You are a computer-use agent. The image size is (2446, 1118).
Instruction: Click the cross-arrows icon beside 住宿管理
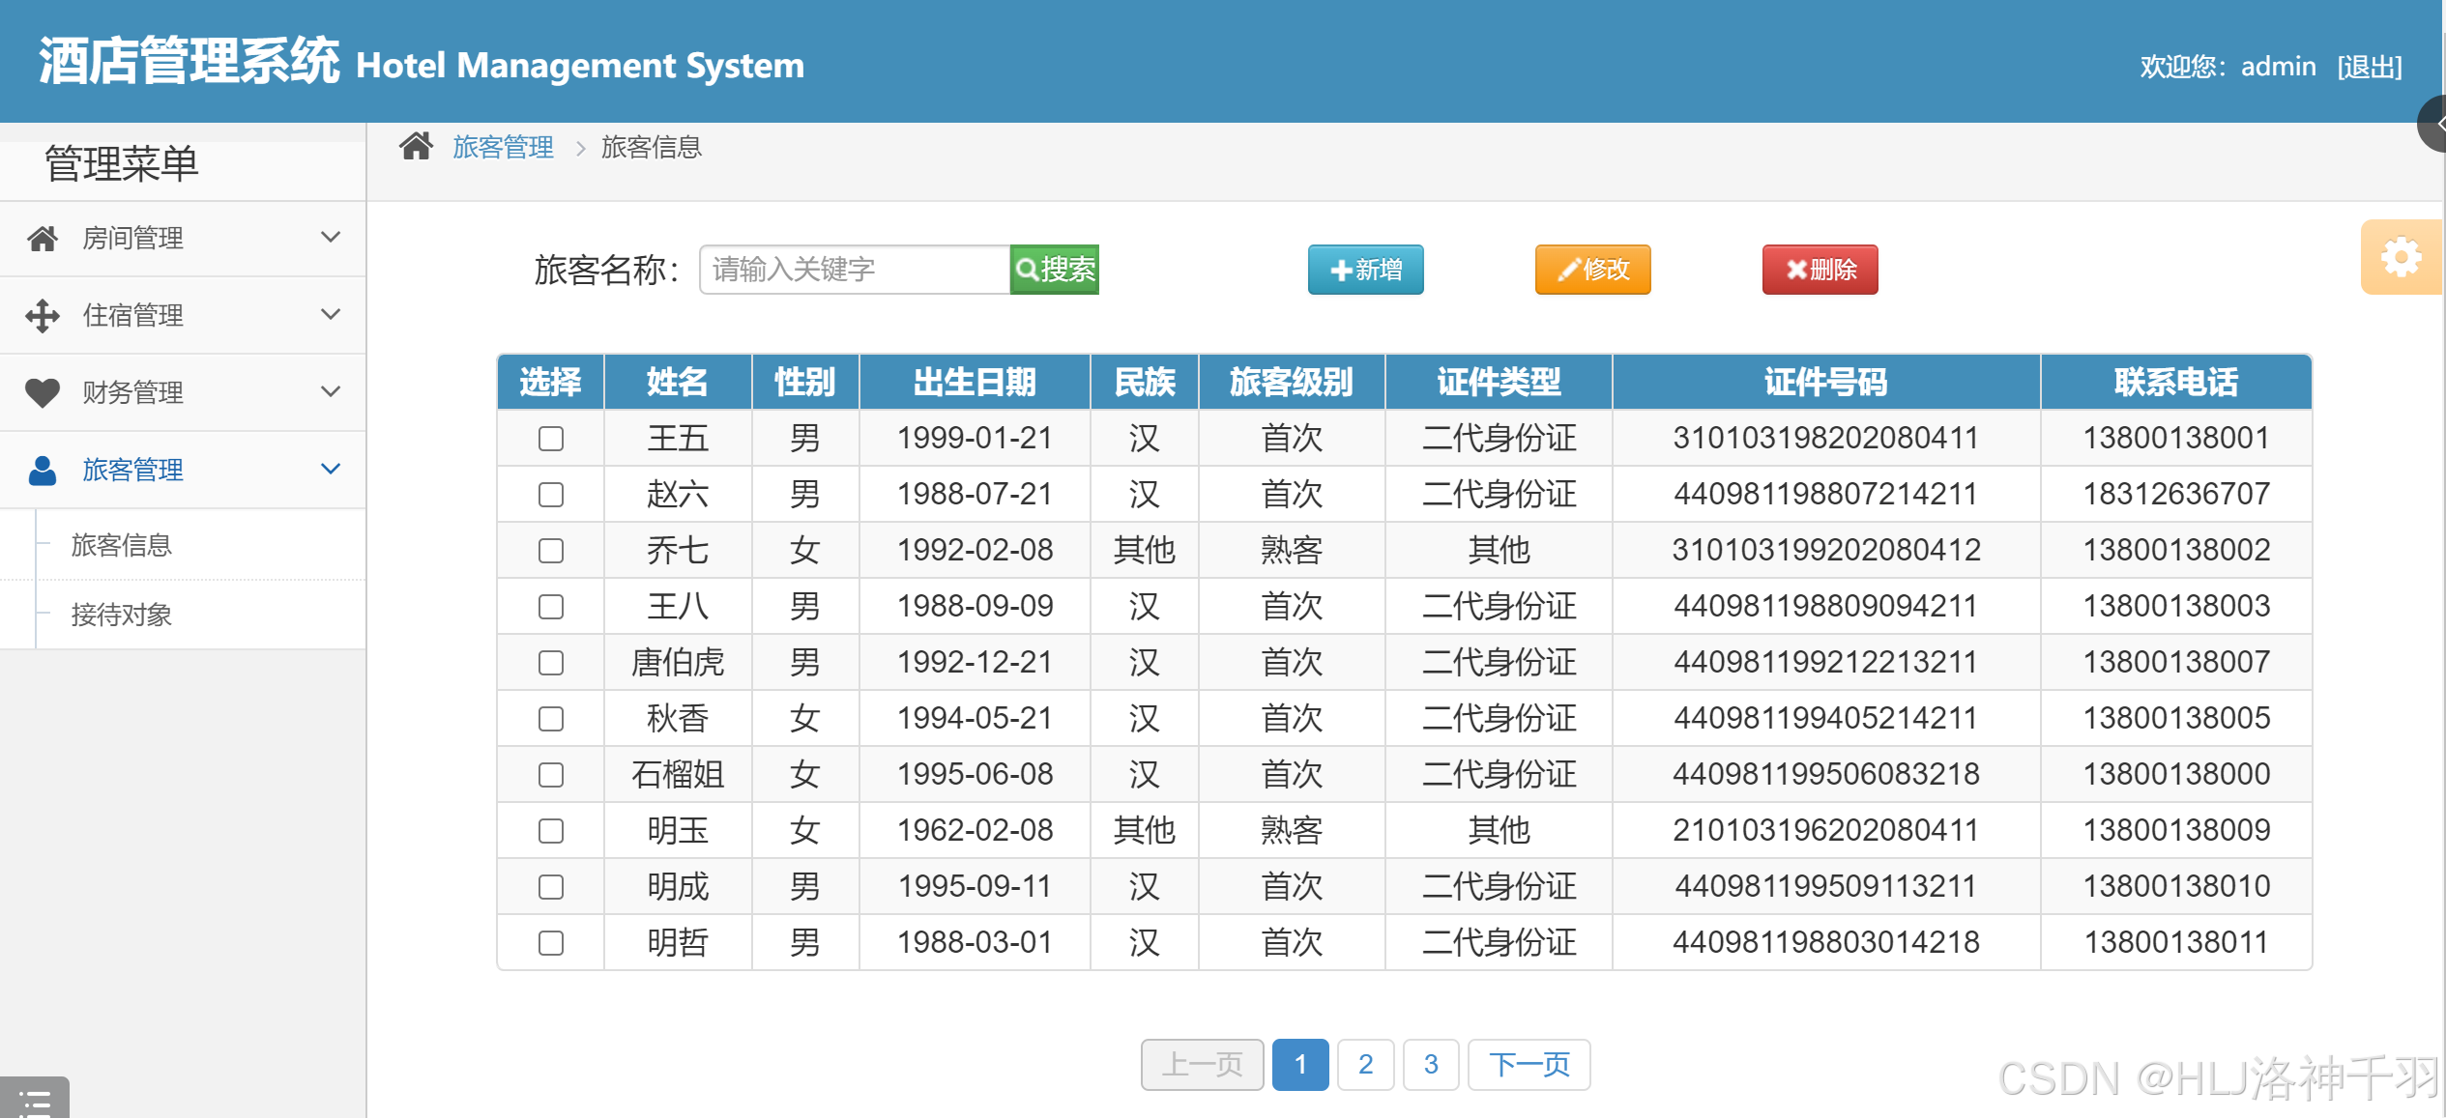click(42, 316)
